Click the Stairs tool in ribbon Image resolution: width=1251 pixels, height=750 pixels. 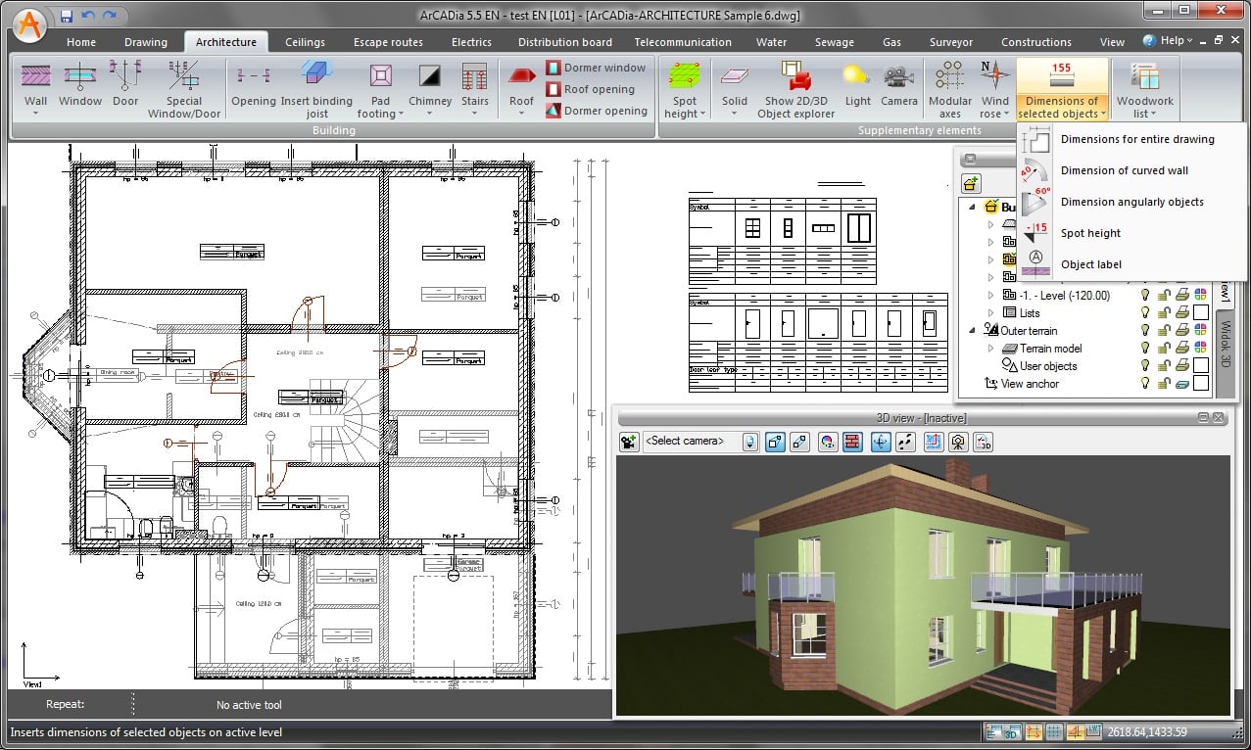[475, 77]
